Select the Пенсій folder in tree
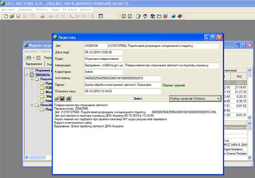Image resolution: width=255 pixels, height=178 pixels. pyautogui.click(x=46, y=105)
